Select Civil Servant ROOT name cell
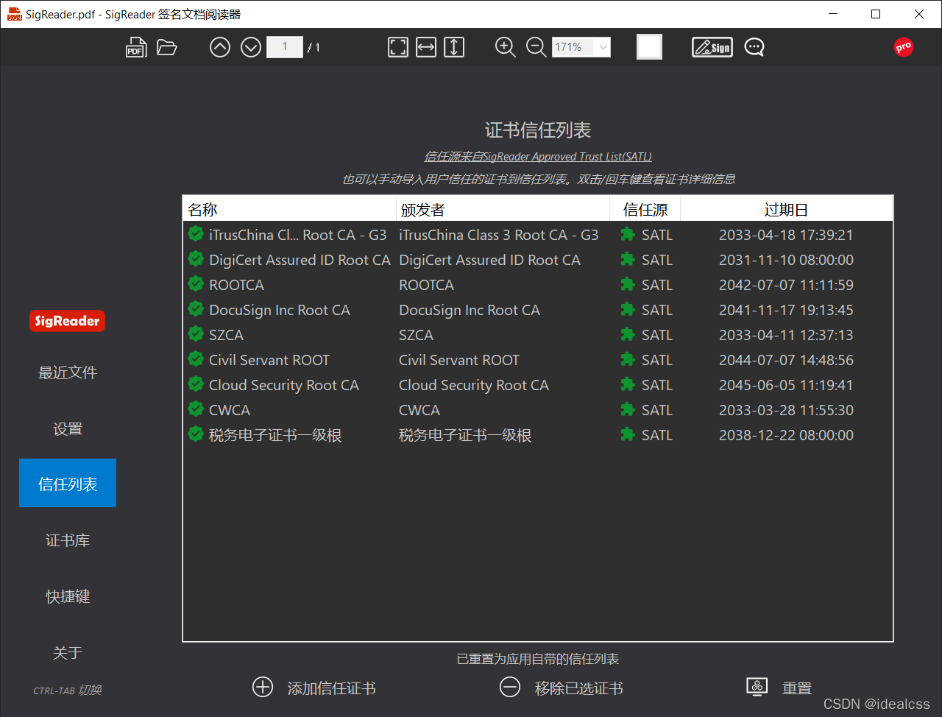The height and width of the screenshot is (717, 942). 269,360
